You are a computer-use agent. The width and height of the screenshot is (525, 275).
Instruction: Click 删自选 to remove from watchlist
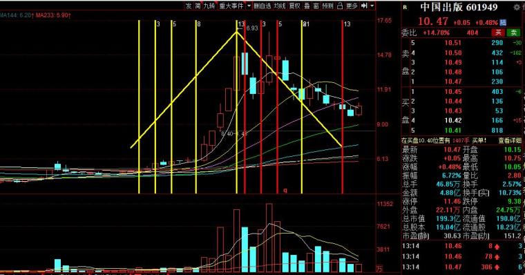coord(262,6)
